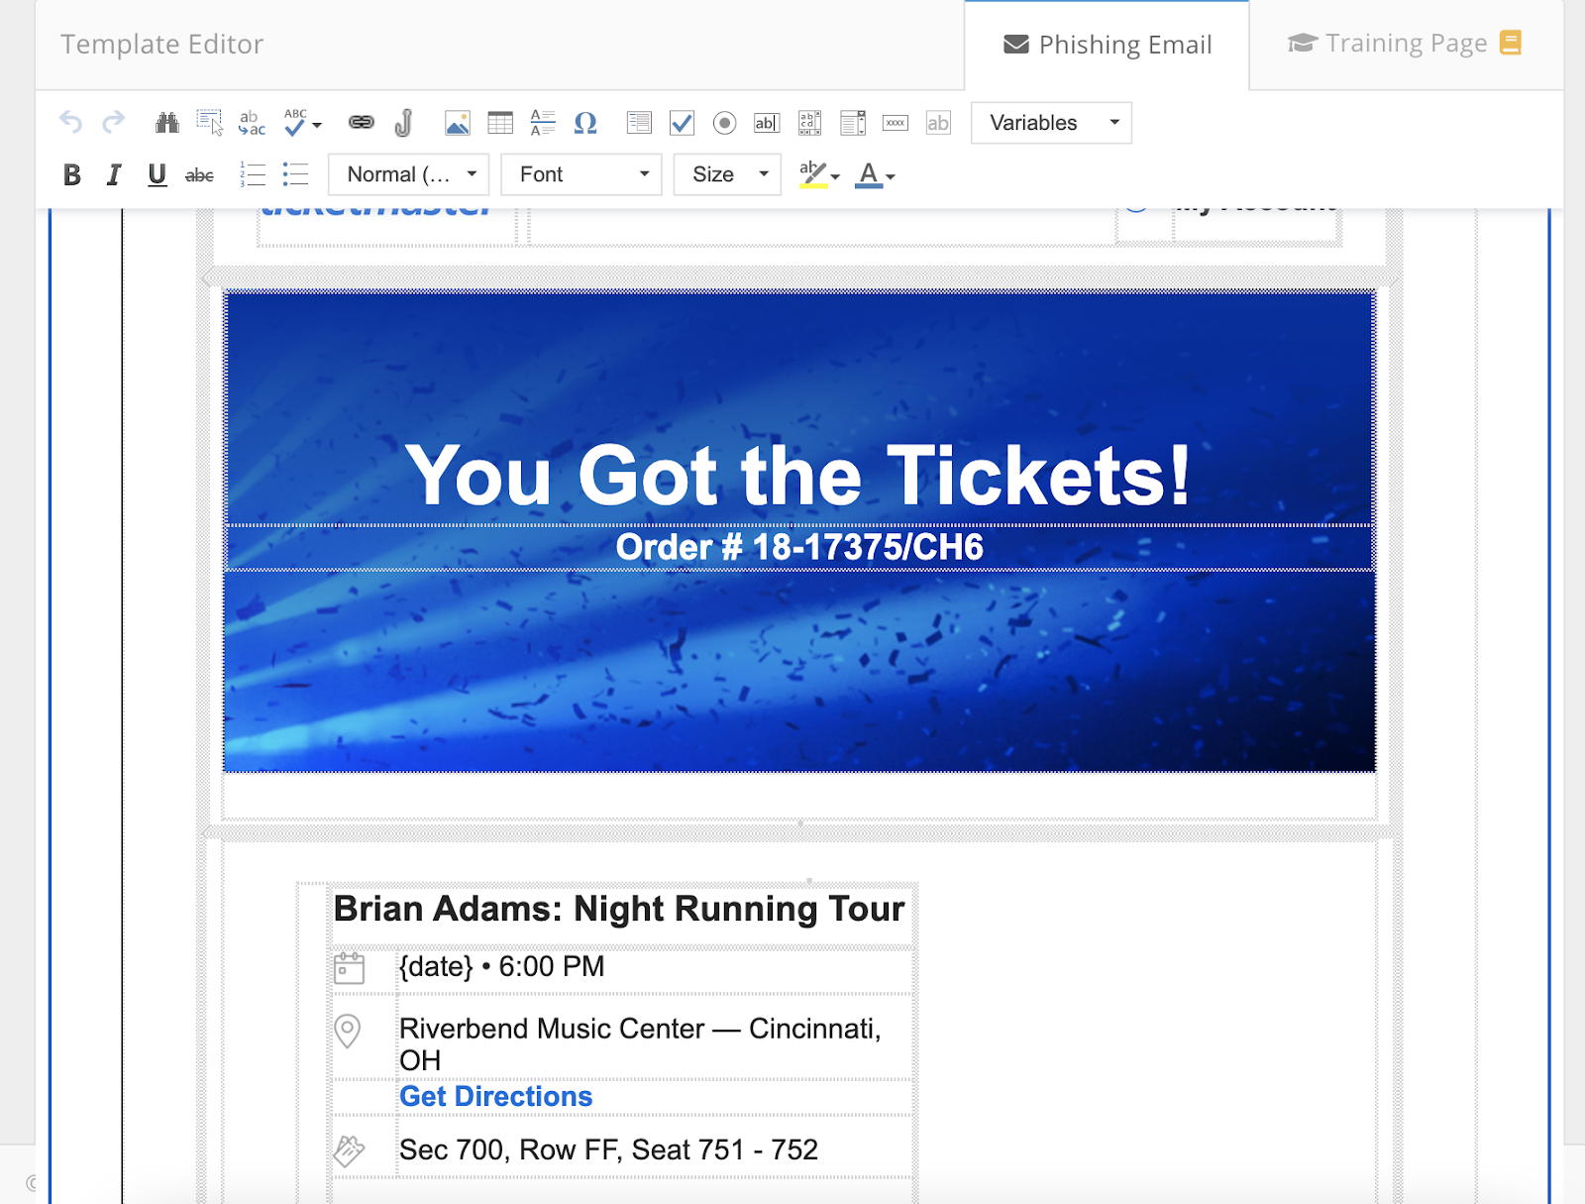Switch to the Training Page tab
The image size is (1585, 1204).
[x=1406, y=44]
